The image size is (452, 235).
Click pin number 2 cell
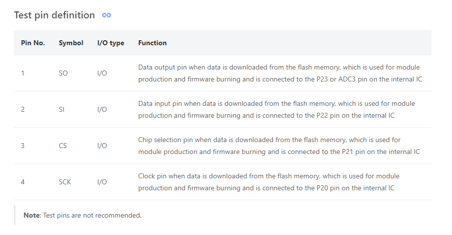coord(22,109)
